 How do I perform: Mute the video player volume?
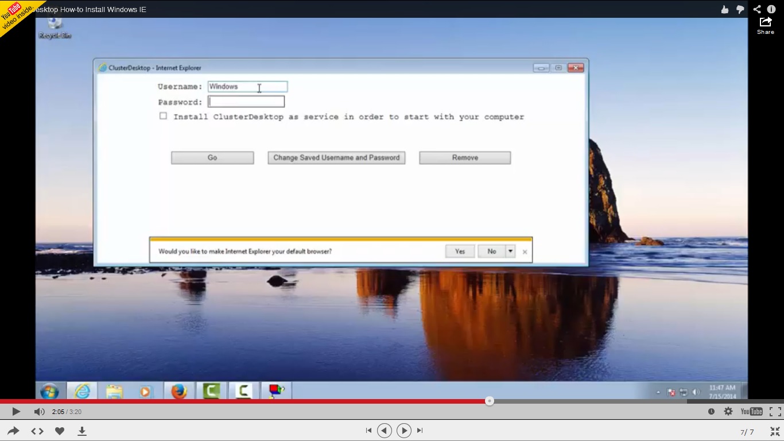click(x=39, y=412)
